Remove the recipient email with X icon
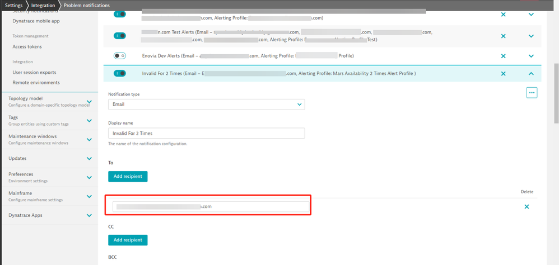 tap(526, 207)
